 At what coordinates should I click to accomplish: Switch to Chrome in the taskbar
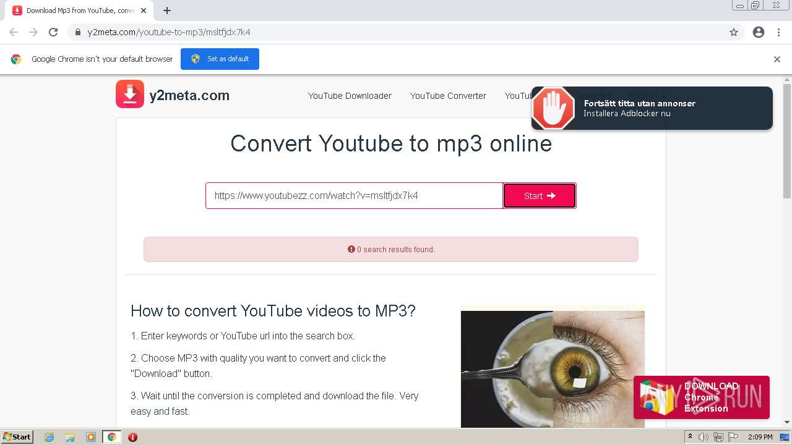(111, 437)
